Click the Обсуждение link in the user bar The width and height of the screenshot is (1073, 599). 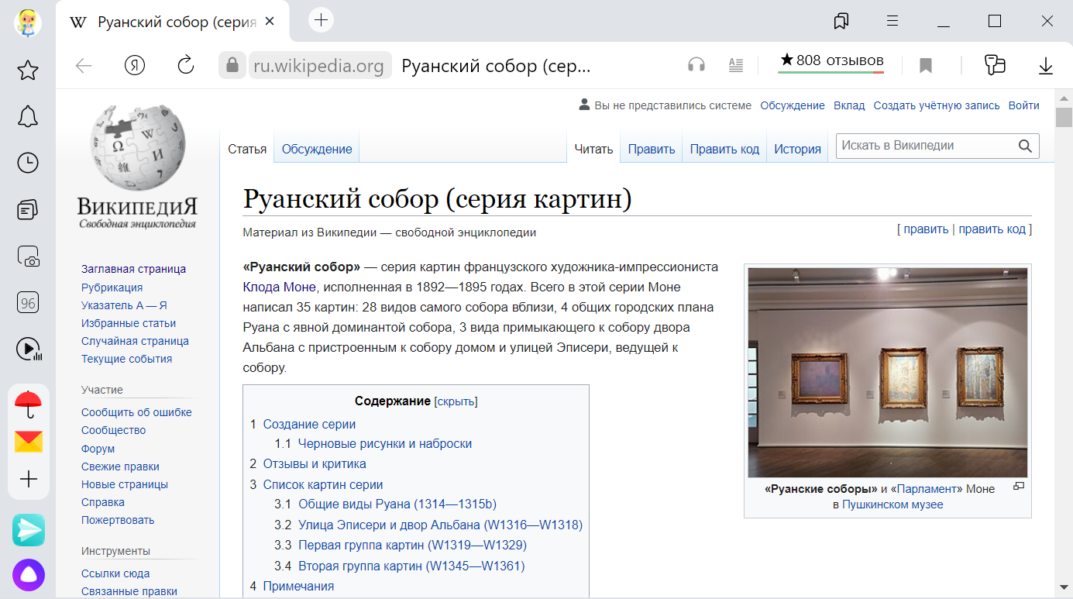[793, 105]
